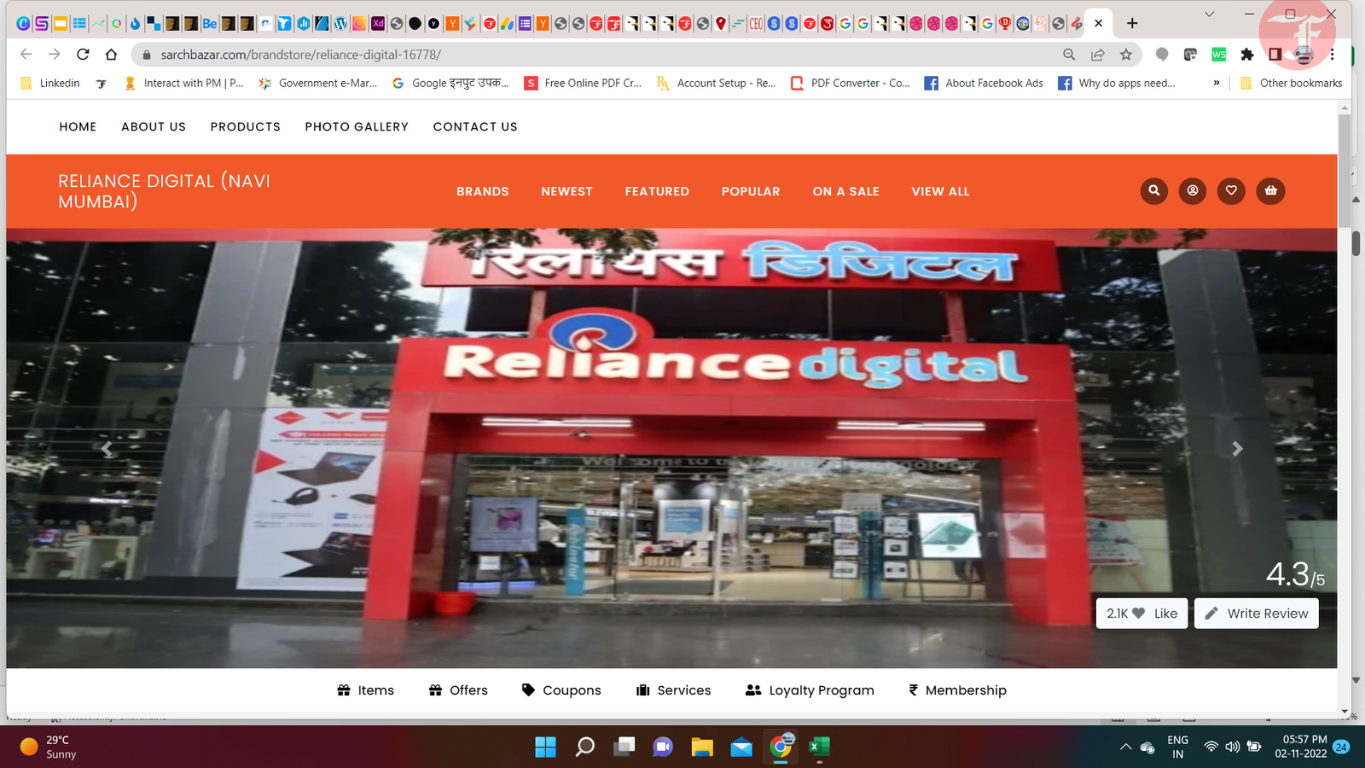1365x768 pixels.
Task: Open PRODUCTS menu item
Action: click(x=246, y=126)
